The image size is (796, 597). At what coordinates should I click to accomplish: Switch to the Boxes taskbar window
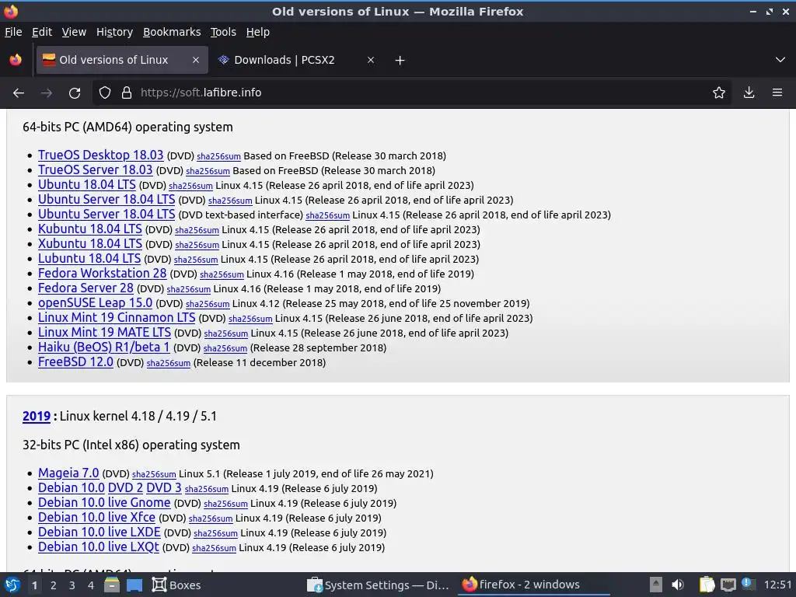click(176, 585)
